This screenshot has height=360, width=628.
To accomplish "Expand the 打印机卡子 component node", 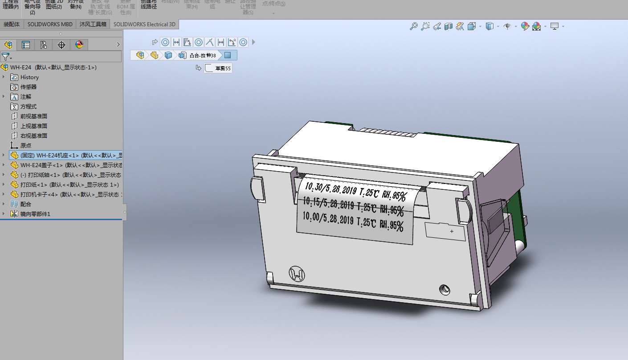I will point(4,194).
